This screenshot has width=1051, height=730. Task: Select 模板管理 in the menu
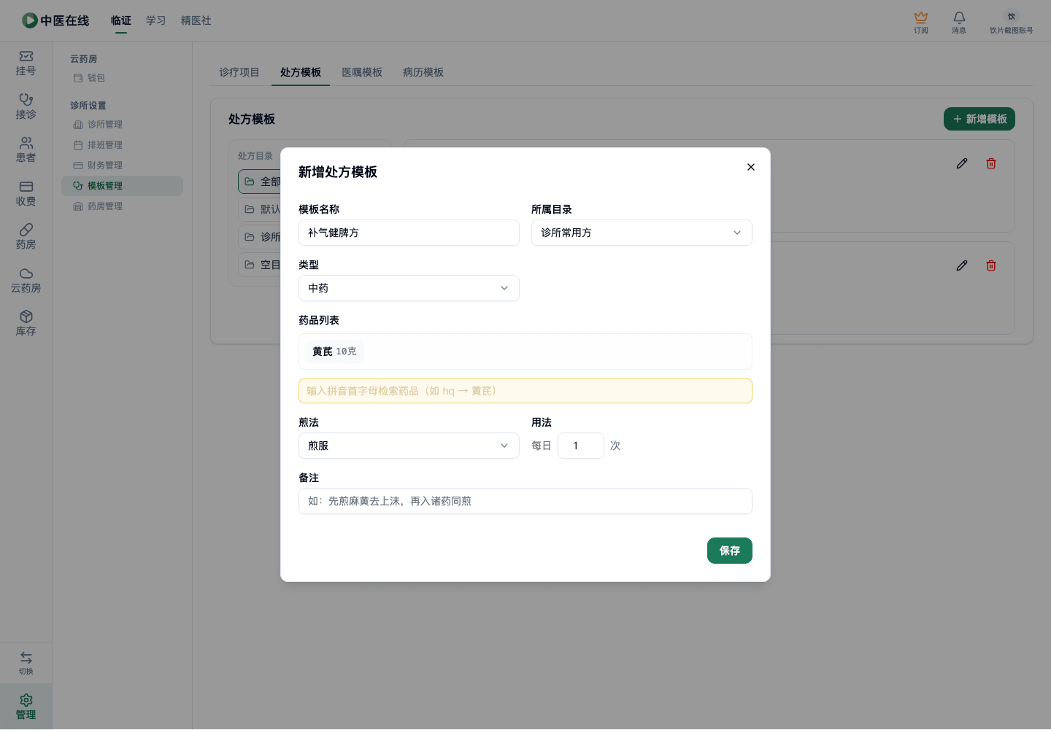tap(122, 186)
